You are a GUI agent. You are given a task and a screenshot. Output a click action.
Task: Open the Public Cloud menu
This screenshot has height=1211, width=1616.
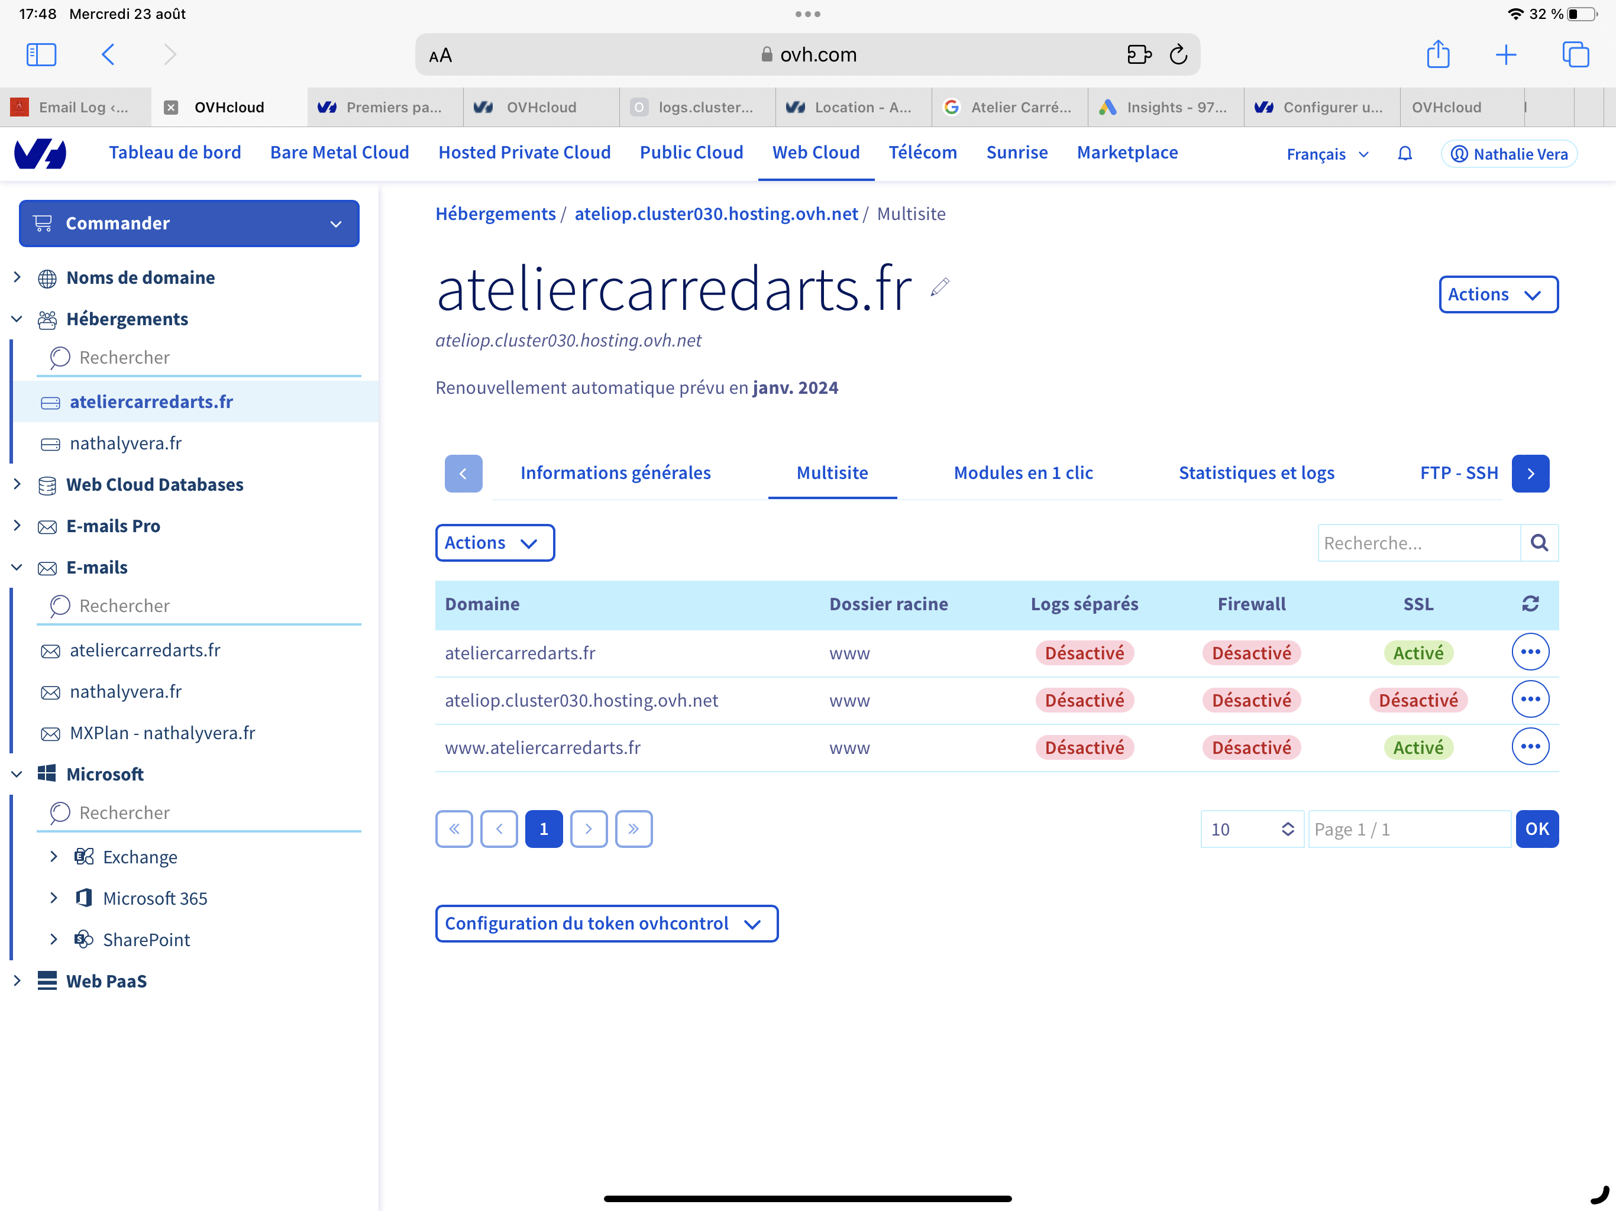click(x=691, y=153)
